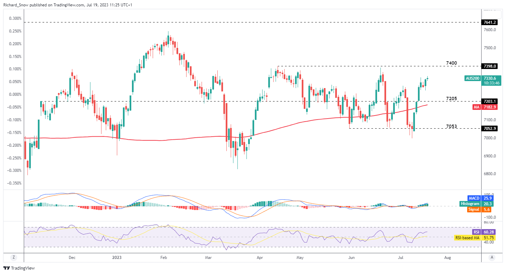Click the Jun label on time axis
This screenshot has height=274, width=506.
(351, 258)
